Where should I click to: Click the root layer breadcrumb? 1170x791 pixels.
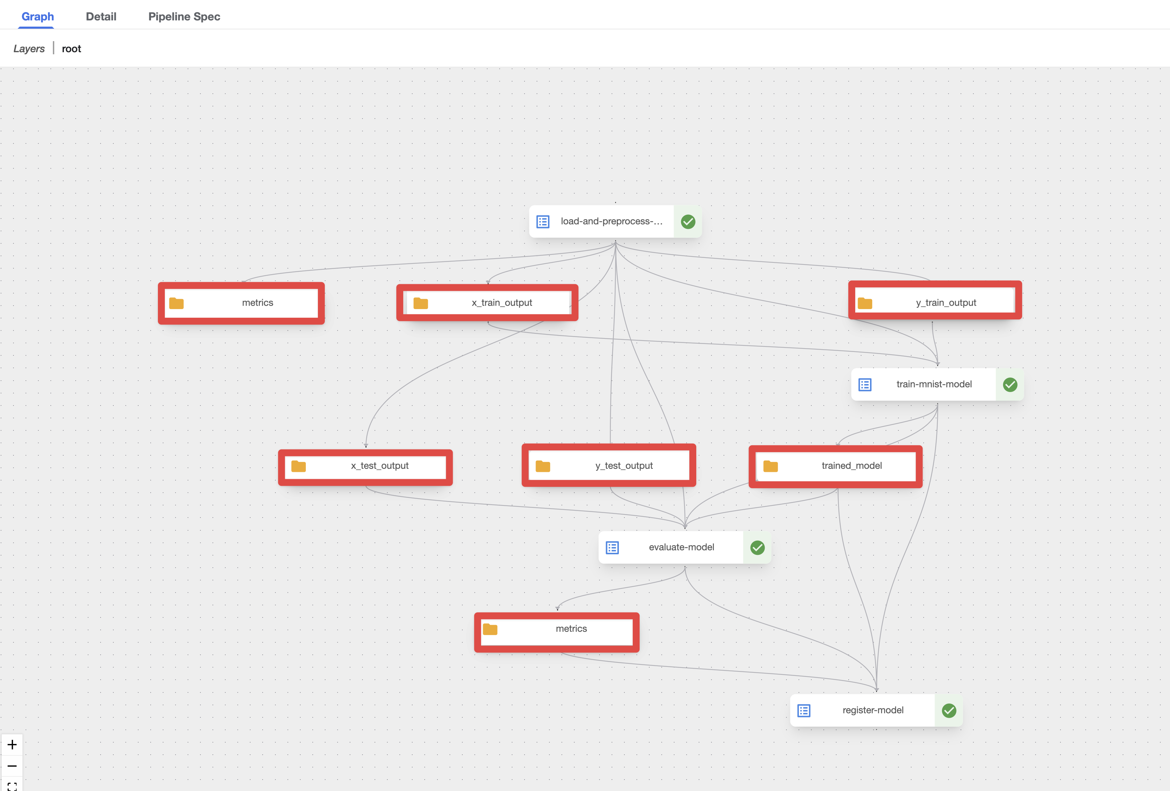[71, 49]
